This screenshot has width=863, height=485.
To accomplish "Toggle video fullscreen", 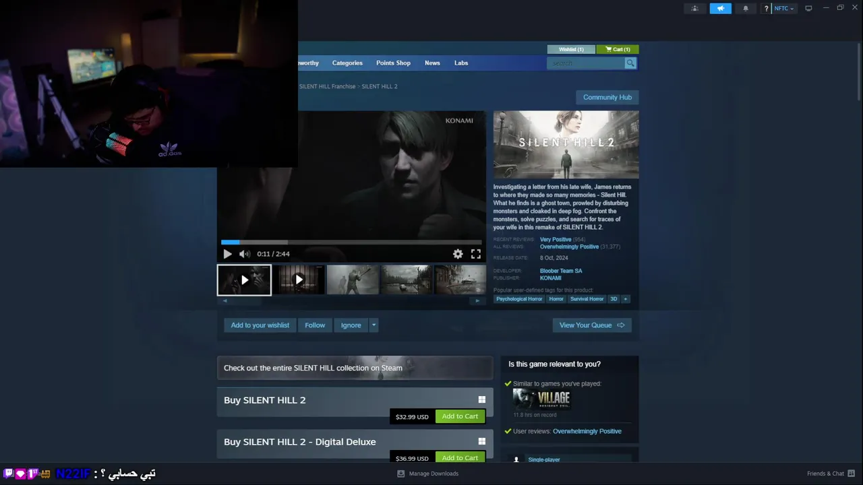I will click(476, 254).
